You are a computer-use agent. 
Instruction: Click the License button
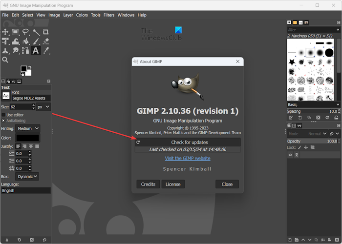pos(173,184)
